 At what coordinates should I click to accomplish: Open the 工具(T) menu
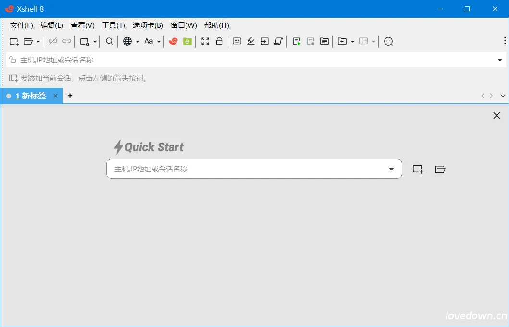(113, 25)
